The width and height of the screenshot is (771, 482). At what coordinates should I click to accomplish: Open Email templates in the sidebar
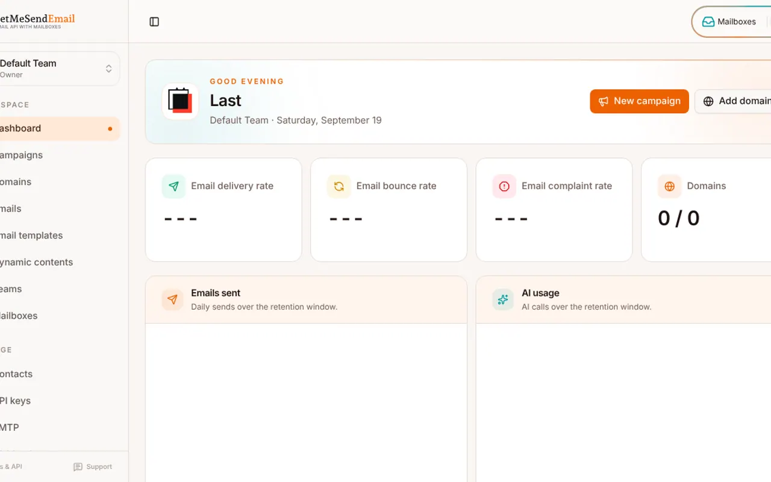click(x=58, y=236)
